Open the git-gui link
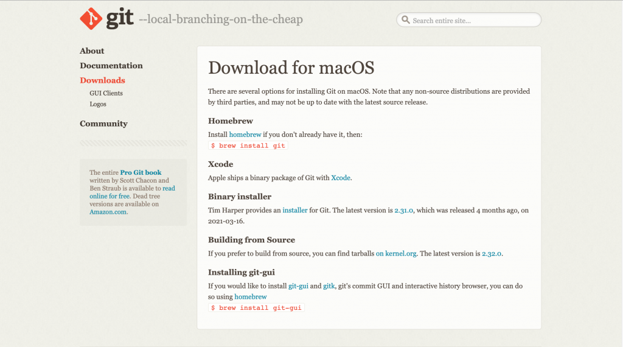Image resolution: width=623 pixels, height=347 pixels. click(x=298, y=286)
